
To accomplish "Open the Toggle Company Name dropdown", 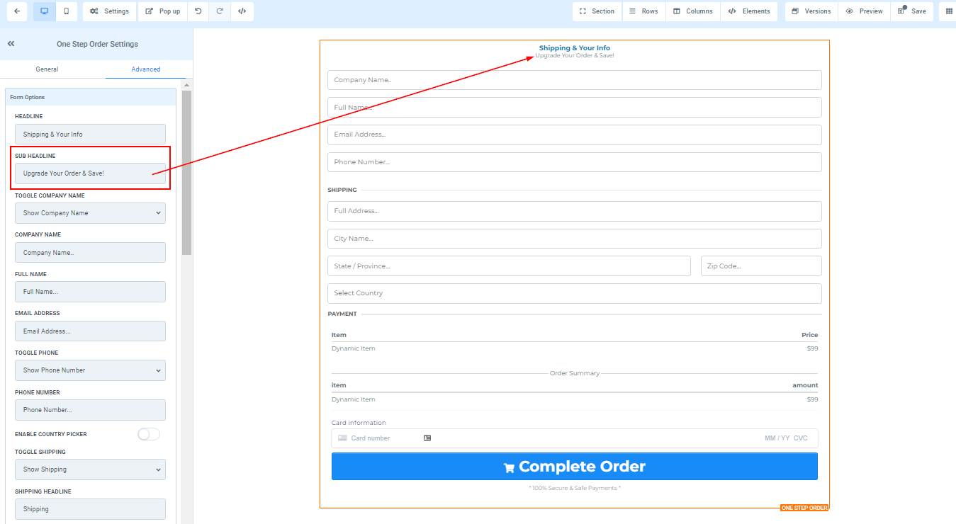I will [90, 213].
